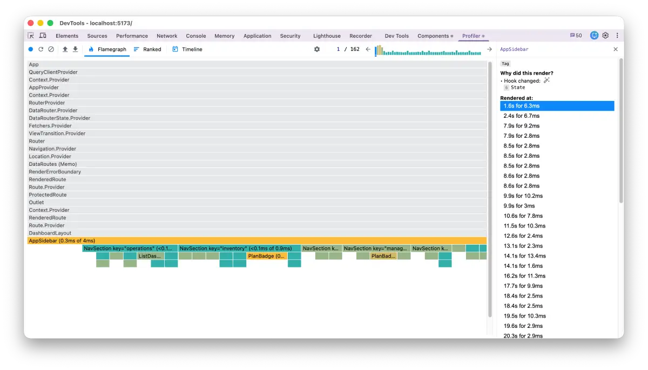Screen dimensions: 648x370
Task: Select AppProvider flamegraph row
Action: pyautogui.click(x=257, y=88)
